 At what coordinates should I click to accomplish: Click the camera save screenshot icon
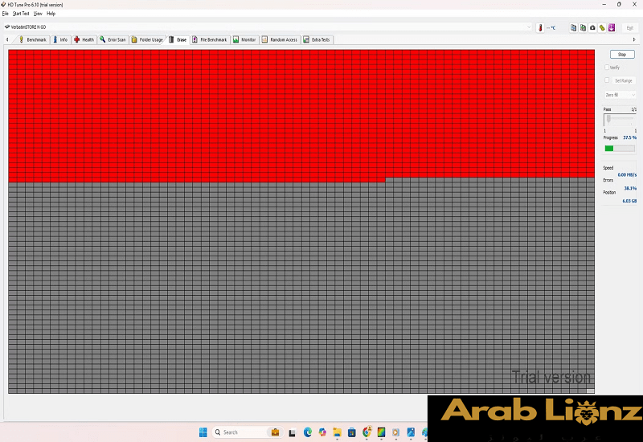592,27
